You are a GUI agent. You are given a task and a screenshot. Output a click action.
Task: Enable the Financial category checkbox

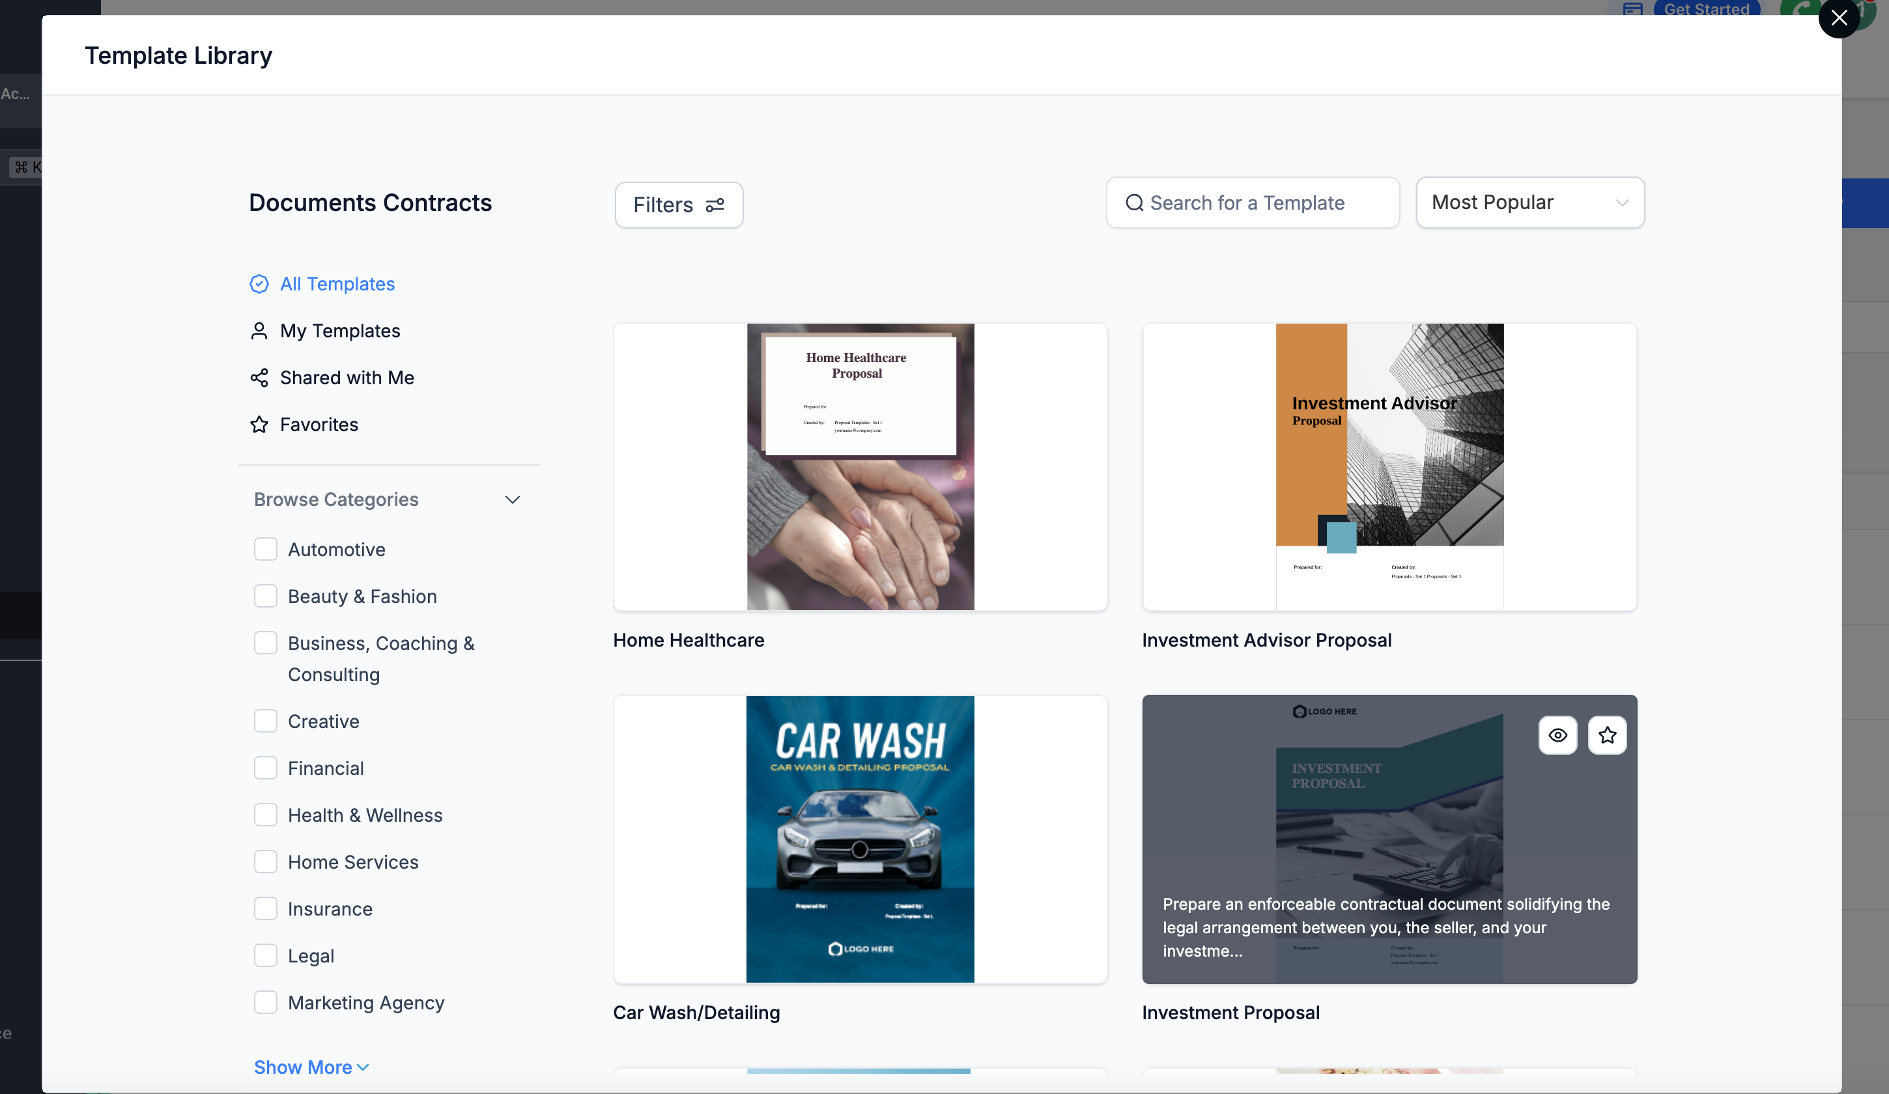click(265, 768)
